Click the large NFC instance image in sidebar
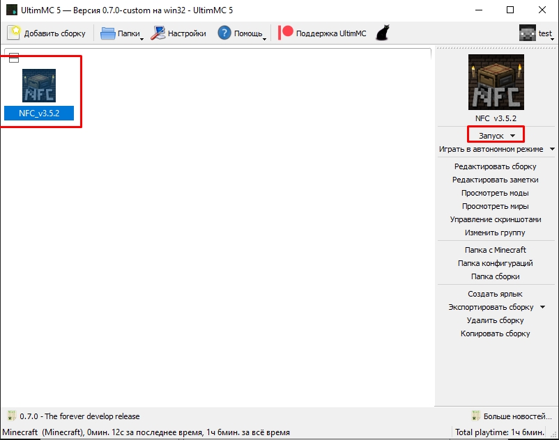 click(496, 82)
